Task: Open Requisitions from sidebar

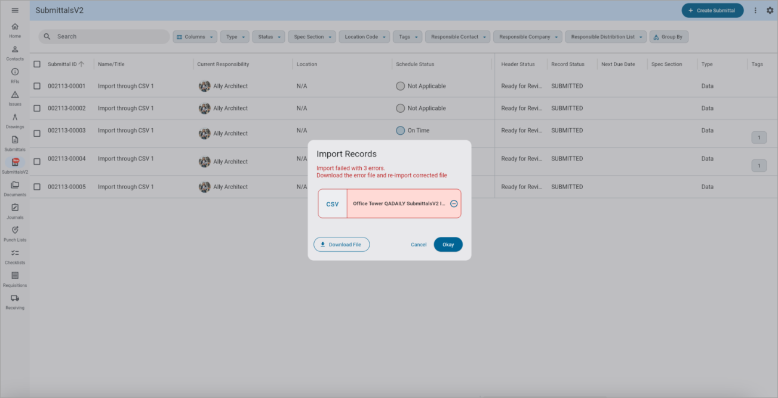Action: pos(15,280)
